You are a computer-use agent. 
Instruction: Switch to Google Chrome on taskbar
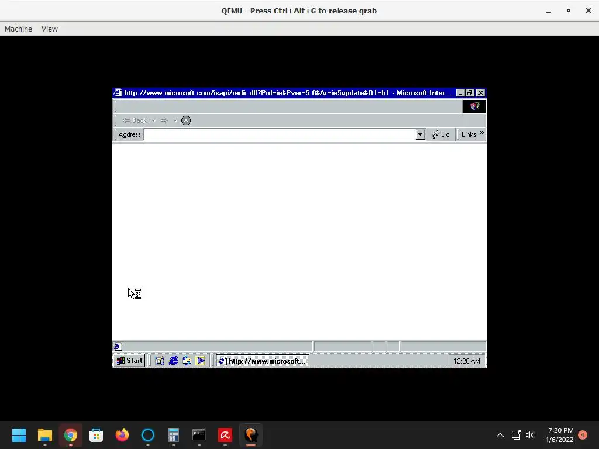click(71, 435)
